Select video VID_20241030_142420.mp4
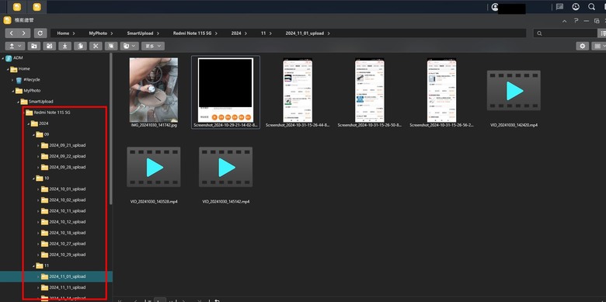This screenshot has height=302, width=606. [514, 90]
